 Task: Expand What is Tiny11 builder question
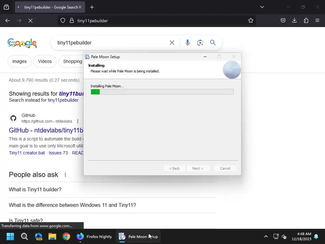[112, 189]
